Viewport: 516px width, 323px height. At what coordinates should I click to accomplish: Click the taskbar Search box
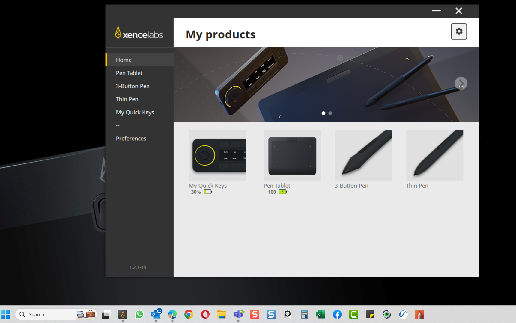56,314
